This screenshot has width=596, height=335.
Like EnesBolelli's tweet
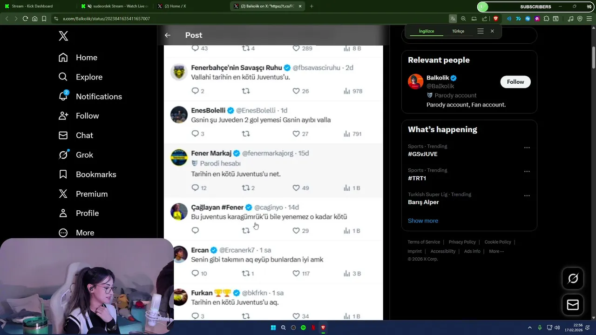point(296,134)
